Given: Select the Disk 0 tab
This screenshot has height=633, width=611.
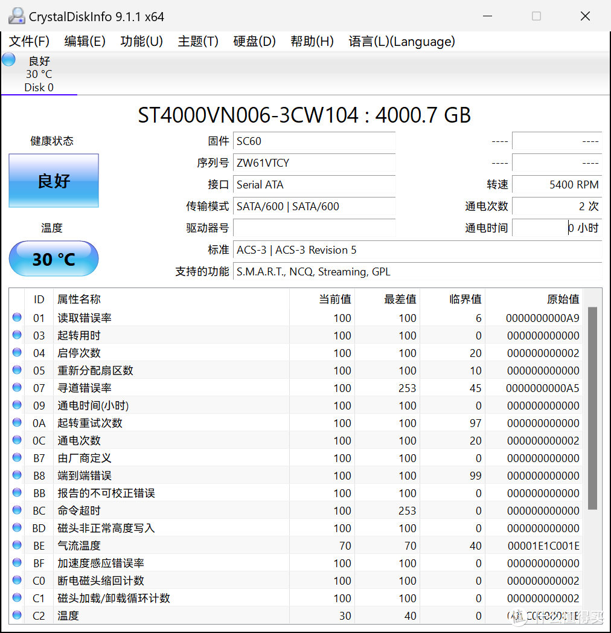Looking at the screenshot, I should (x=38, y=74).
